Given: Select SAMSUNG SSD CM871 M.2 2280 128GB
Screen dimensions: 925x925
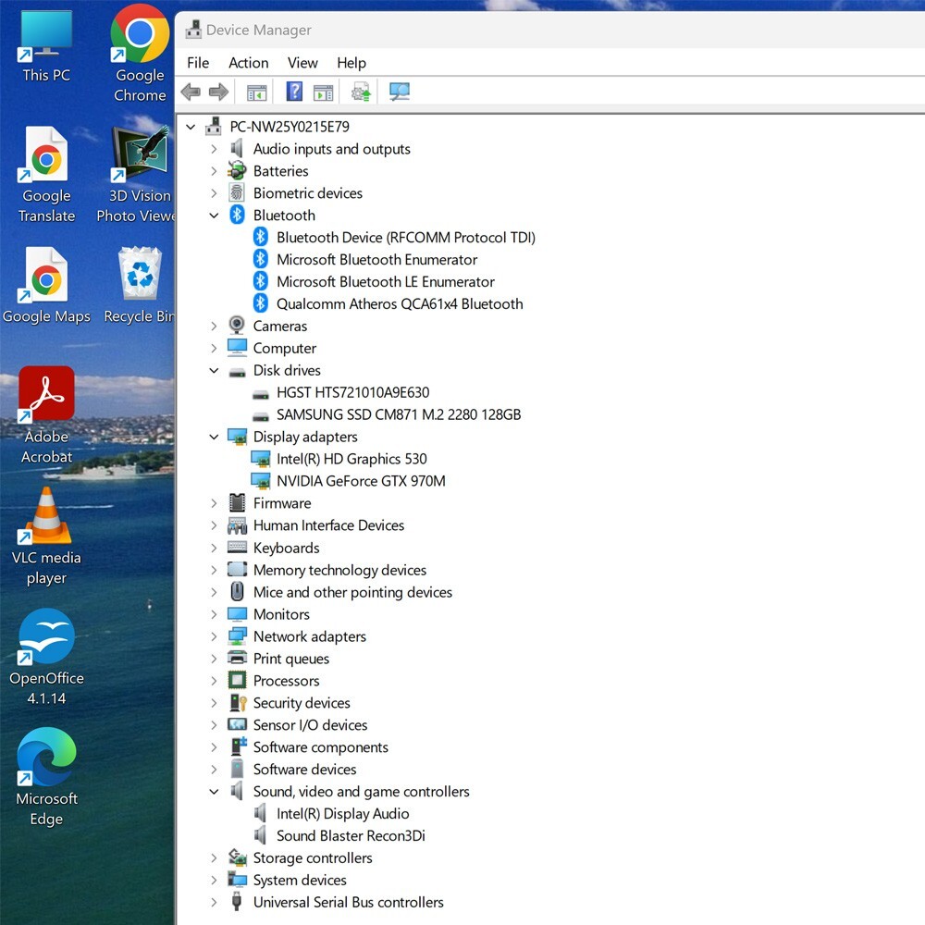Looking at the screenshot, I should [x=399, y=414].
